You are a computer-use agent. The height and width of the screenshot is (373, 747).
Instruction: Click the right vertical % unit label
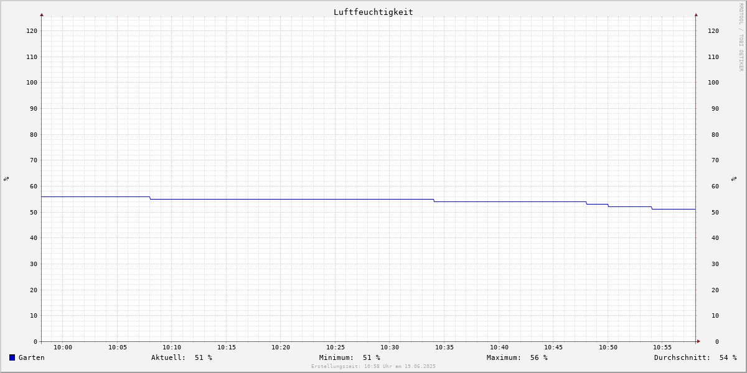pyautogui.click(x=734, y=178)
